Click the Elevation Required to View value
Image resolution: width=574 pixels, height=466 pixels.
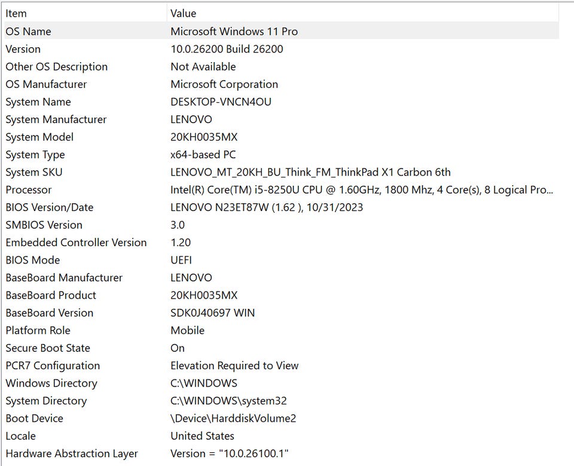234,366
